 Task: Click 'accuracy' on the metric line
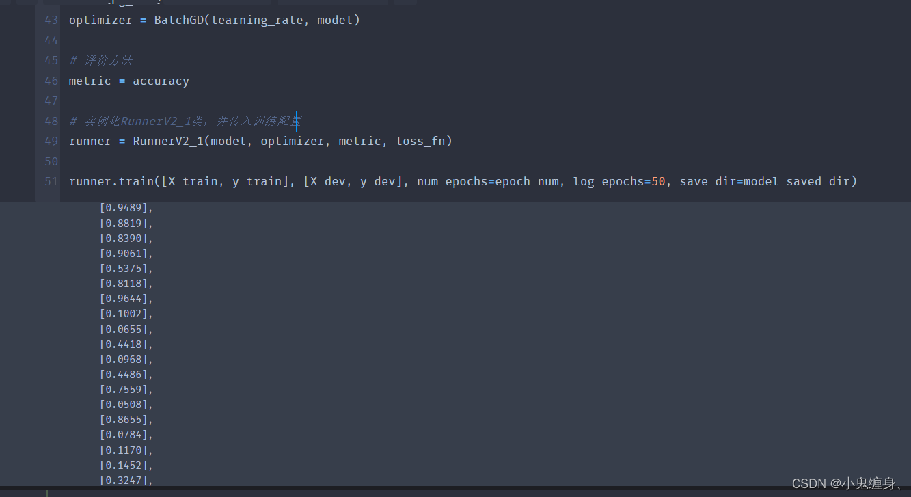click(161, 81)
